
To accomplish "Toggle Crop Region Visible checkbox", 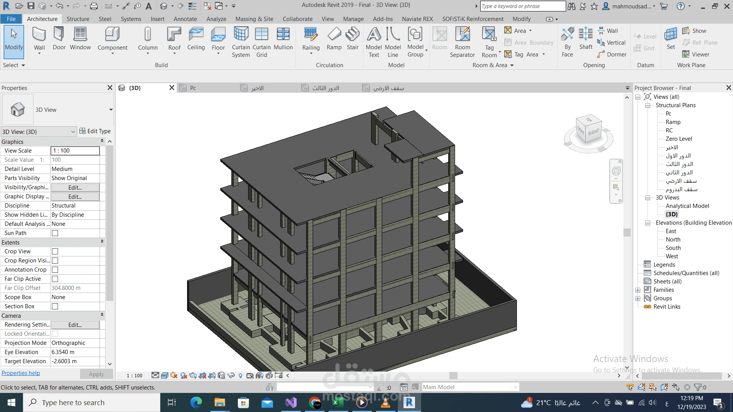I will (55, 261).
